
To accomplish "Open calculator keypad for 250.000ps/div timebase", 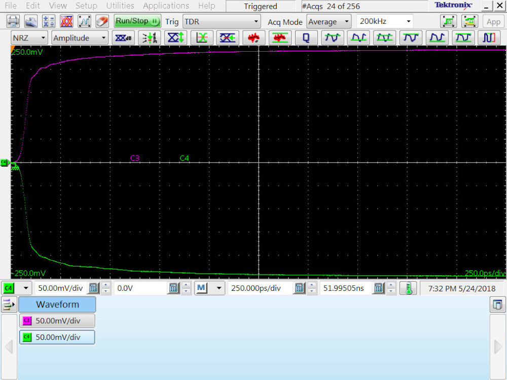I will 299,288.
